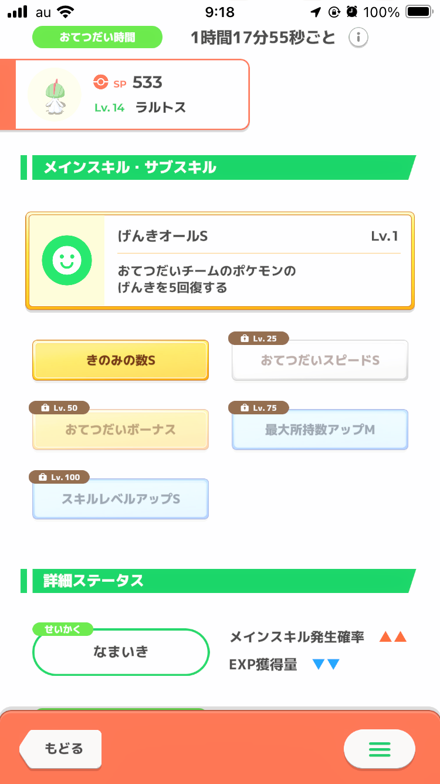Viewport: 440px width, 784px height.
Task: Tap the Lv. 75 lock badge
Action: coord(258,408)
